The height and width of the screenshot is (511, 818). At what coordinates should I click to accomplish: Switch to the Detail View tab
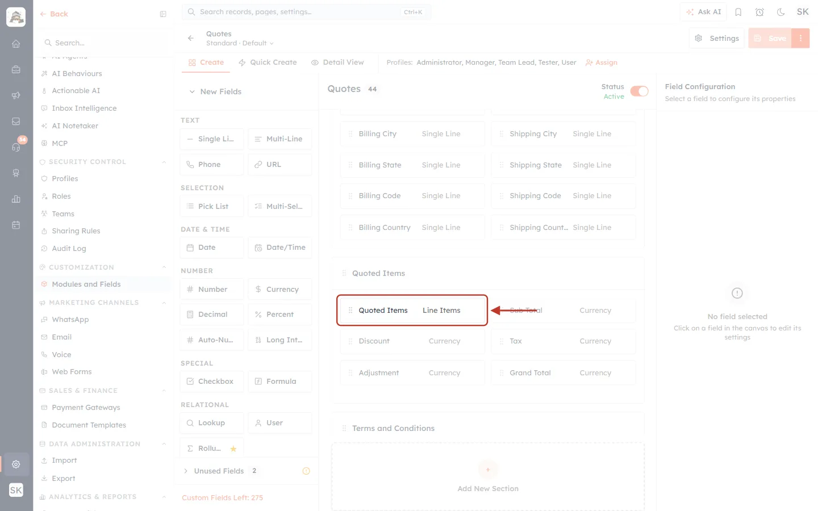click(337, 62)
